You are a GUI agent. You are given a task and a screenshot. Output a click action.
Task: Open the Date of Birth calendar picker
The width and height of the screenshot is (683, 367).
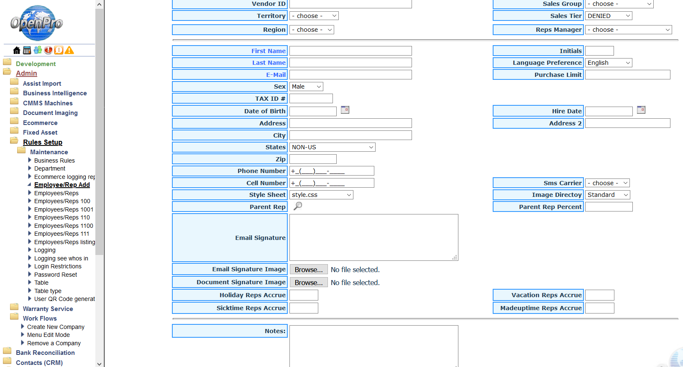point(345,110)
